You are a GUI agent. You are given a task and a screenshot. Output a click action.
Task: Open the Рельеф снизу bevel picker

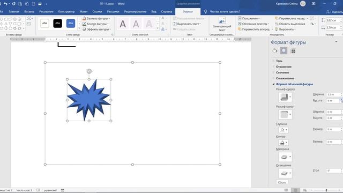click(x=285, y=114)
